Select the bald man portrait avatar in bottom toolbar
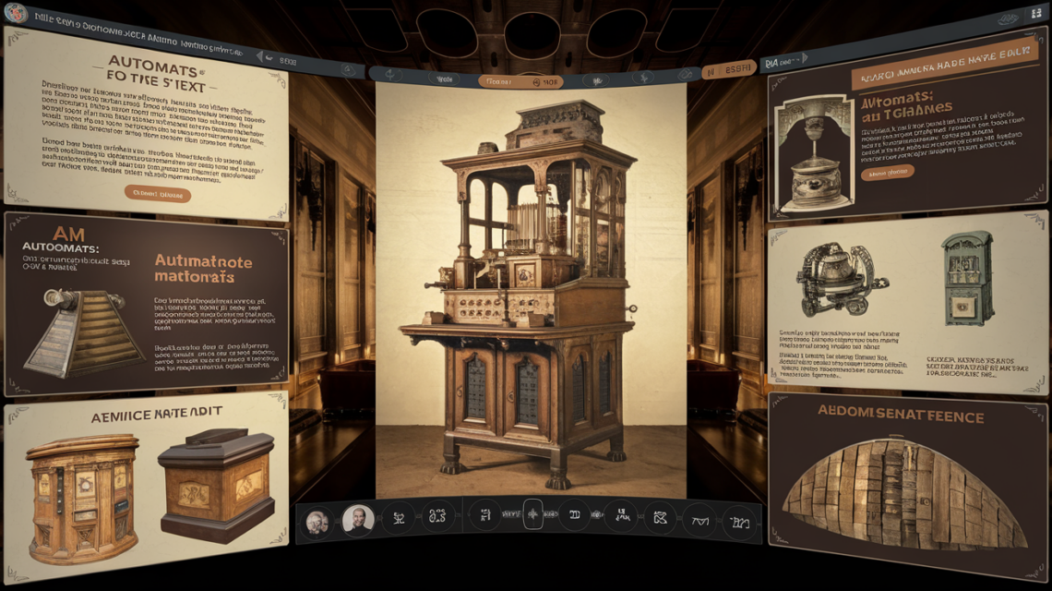The height and width of the screenshot is (591, 1052). [357, 520]
